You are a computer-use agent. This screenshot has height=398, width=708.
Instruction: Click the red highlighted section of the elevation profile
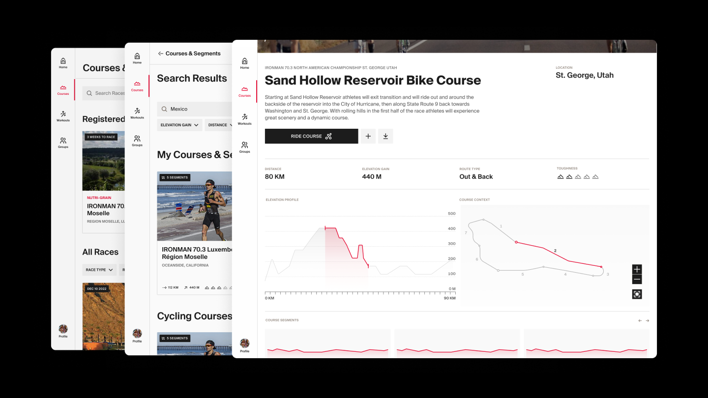coord(347,248)
